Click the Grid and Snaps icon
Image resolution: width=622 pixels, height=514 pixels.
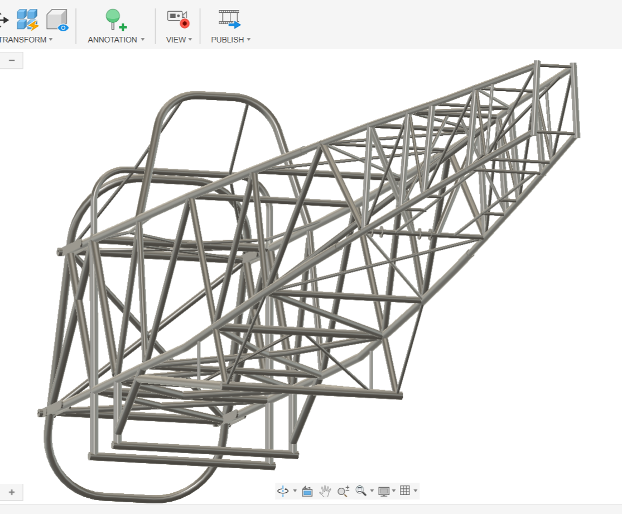pyautogui.click(x=406, y=491)
